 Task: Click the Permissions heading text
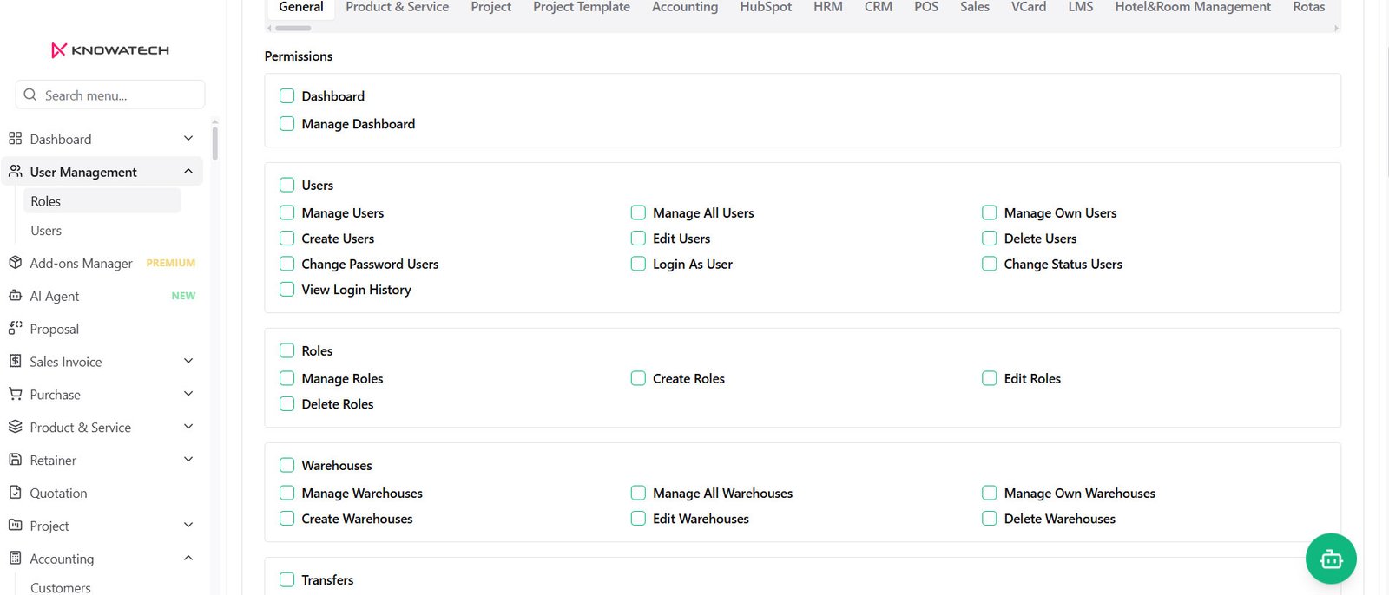[x=299, y=56]
